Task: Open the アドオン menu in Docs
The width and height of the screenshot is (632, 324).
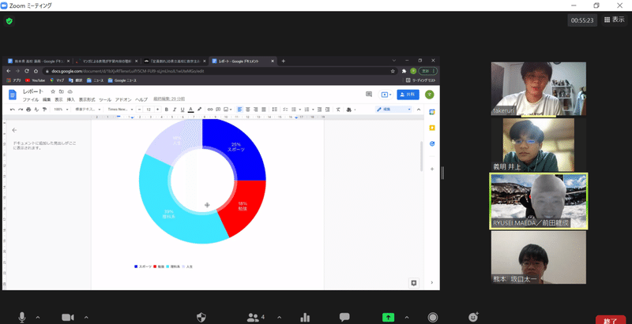Action: tap(123, 99)
